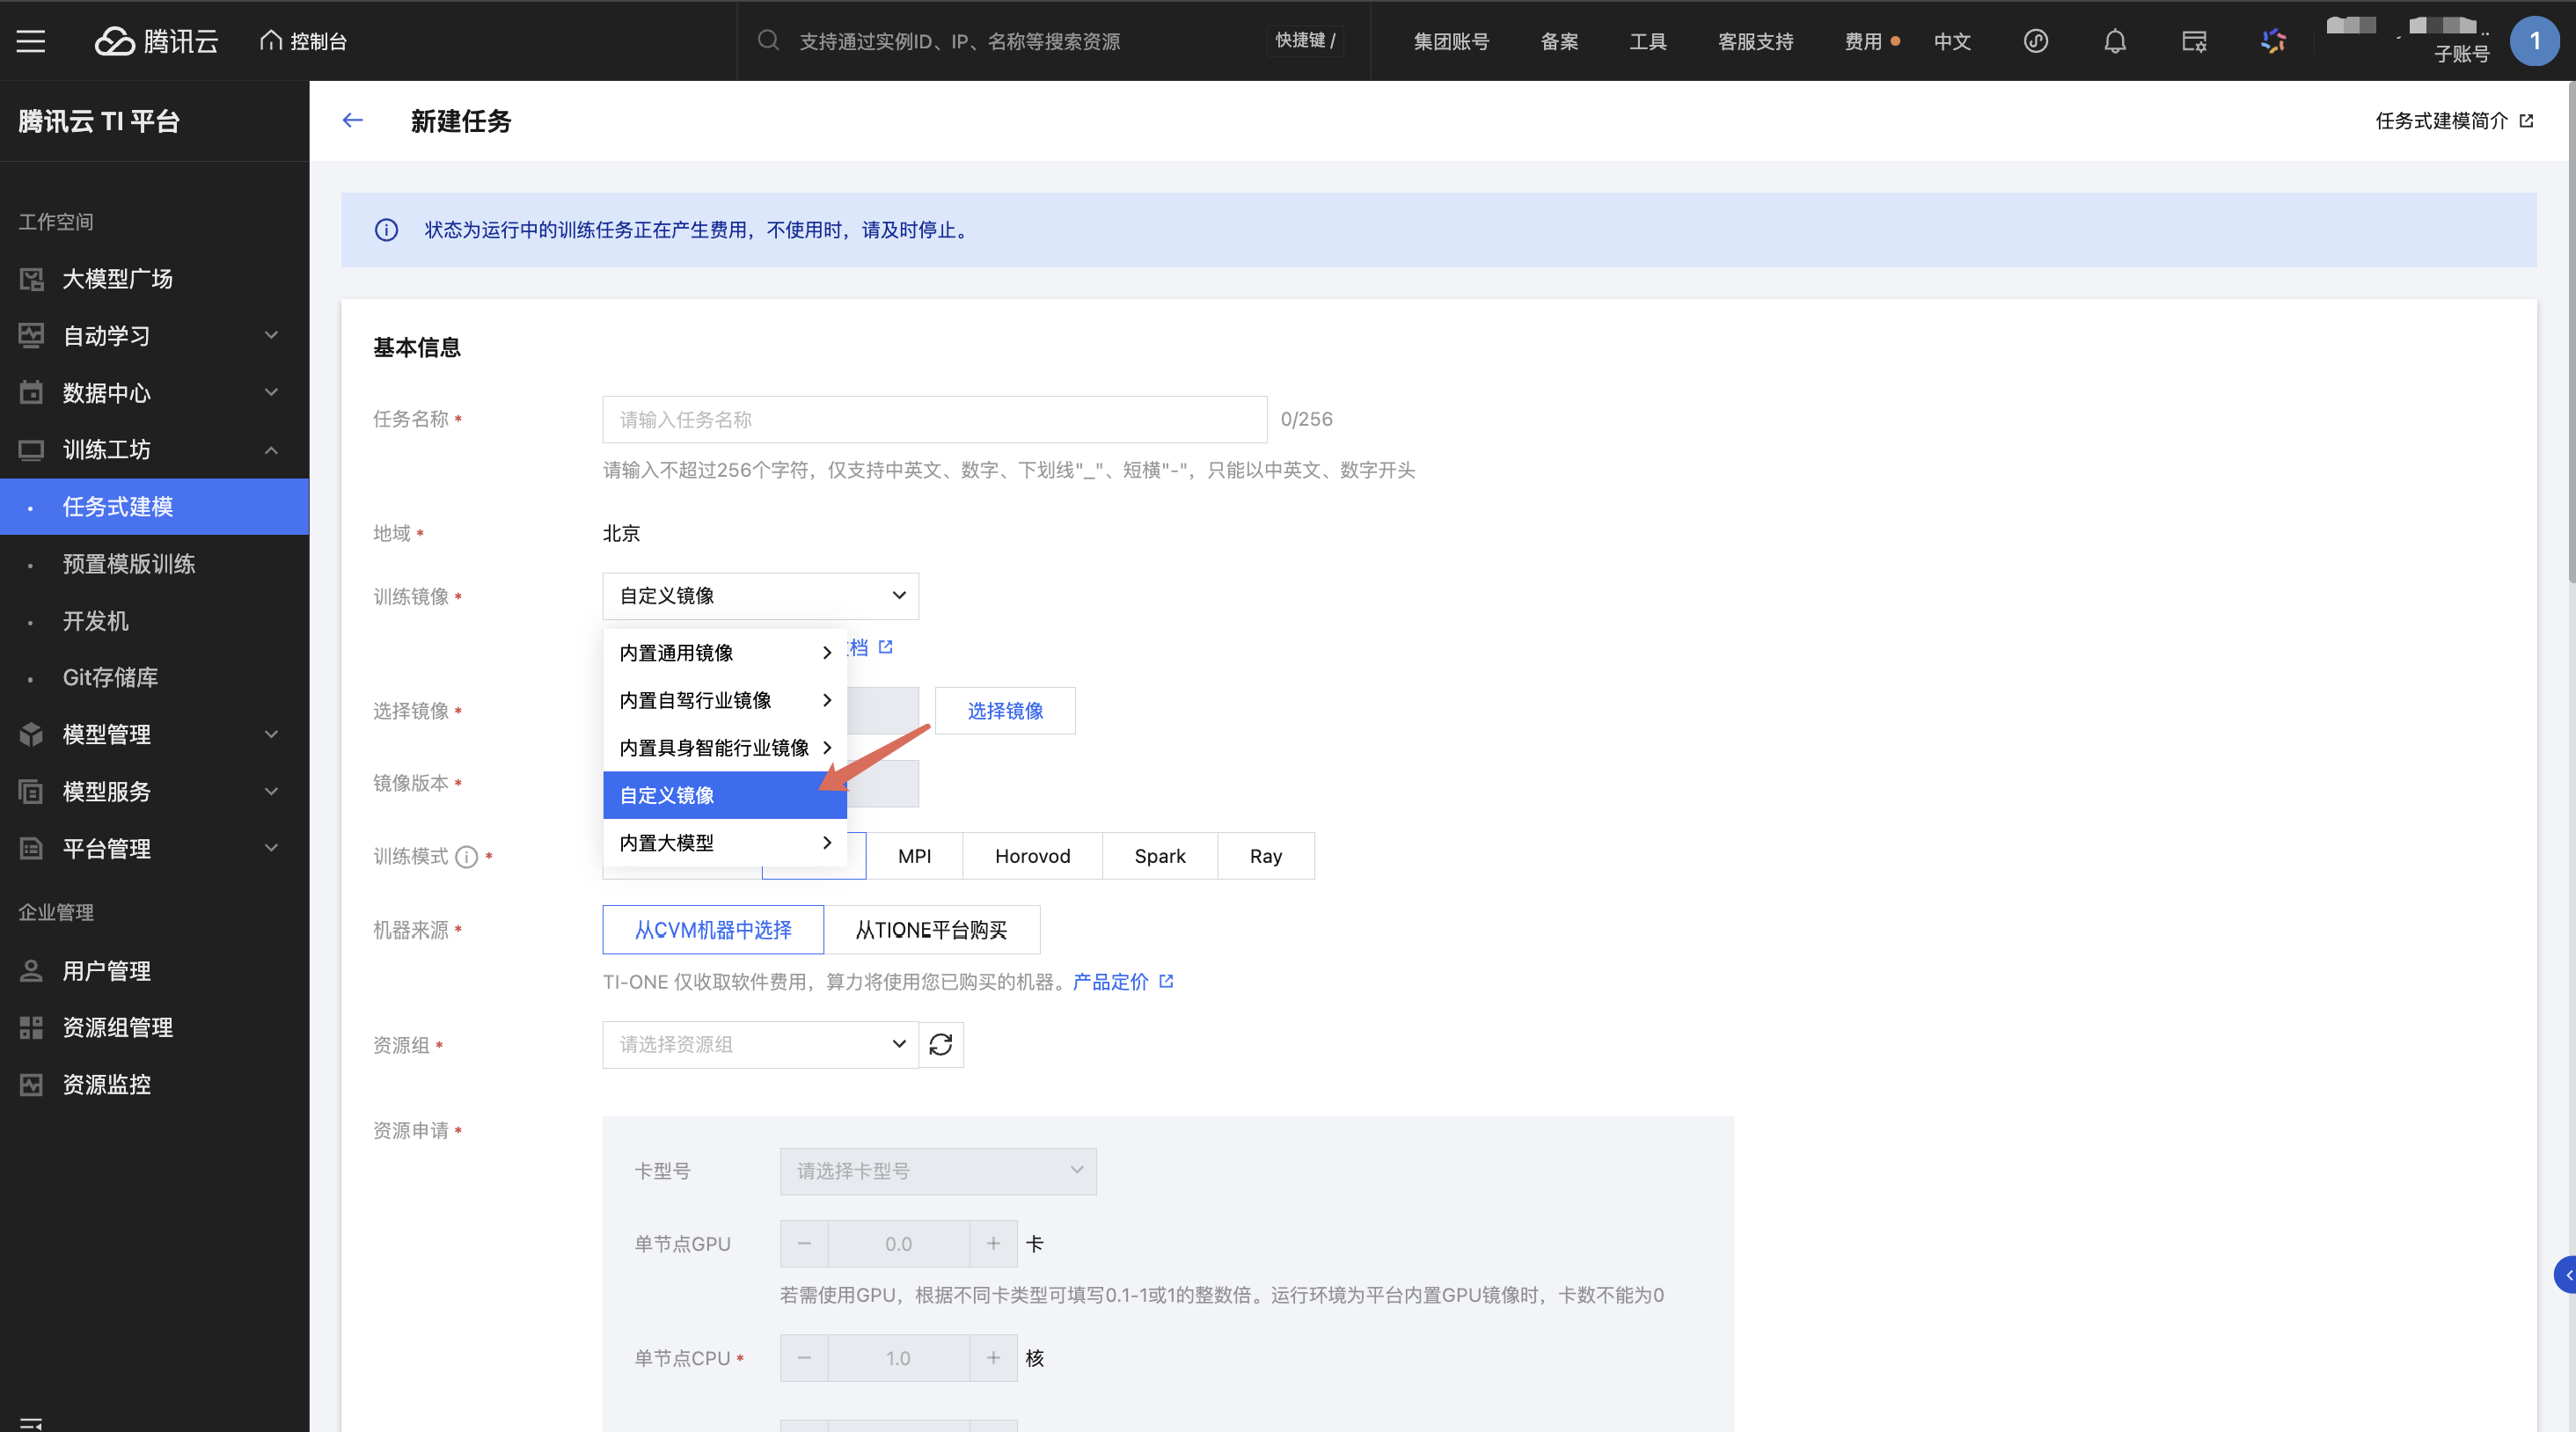Viewport: 2576px width, 1432px height.
Task: Click the 控制台 home icon
Action: click(x=270, y=41)
